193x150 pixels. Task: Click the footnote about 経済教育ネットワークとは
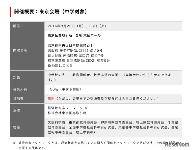[x=98, y=143]
